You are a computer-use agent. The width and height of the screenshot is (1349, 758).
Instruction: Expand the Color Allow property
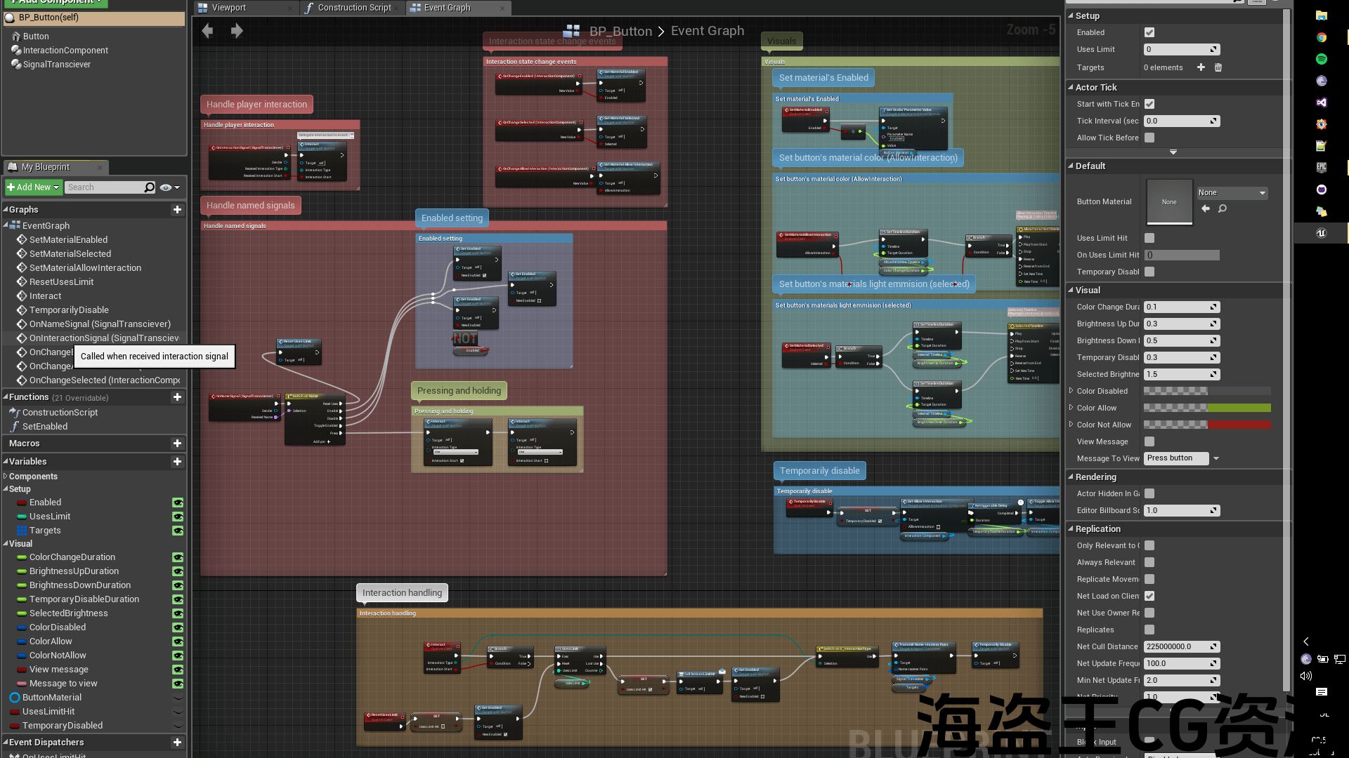pyautogui.click(x=1071, y=408)
